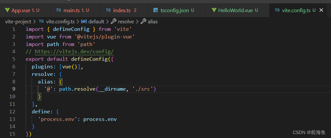
Task: Click the wrench icon beside resolve breadcrumb
Action: pos(114,22)
